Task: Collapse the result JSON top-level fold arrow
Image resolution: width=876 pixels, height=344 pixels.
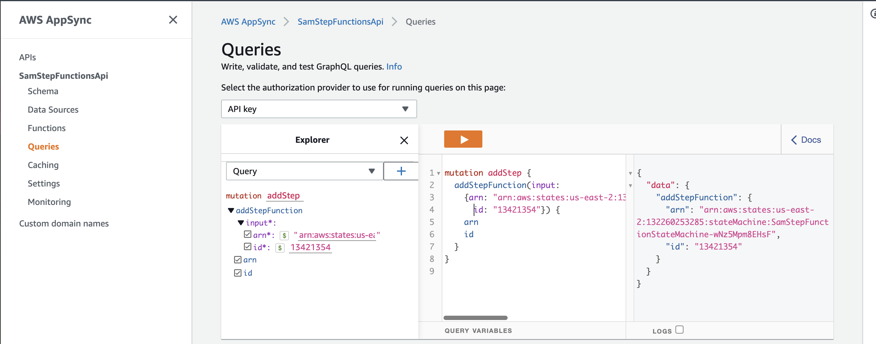Action: point(630,173)
